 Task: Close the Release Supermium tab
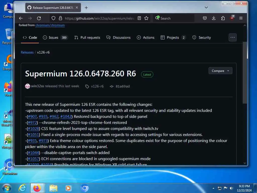coord(77,8)
